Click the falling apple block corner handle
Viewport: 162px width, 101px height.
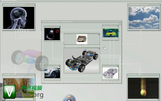(x=158, y=99)
